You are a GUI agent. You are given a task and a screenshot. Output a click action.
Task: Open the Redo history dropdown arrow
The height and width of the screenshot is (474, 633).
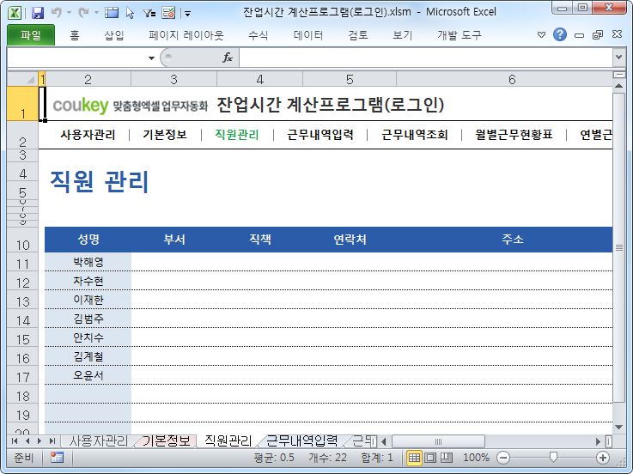[96, 13]
